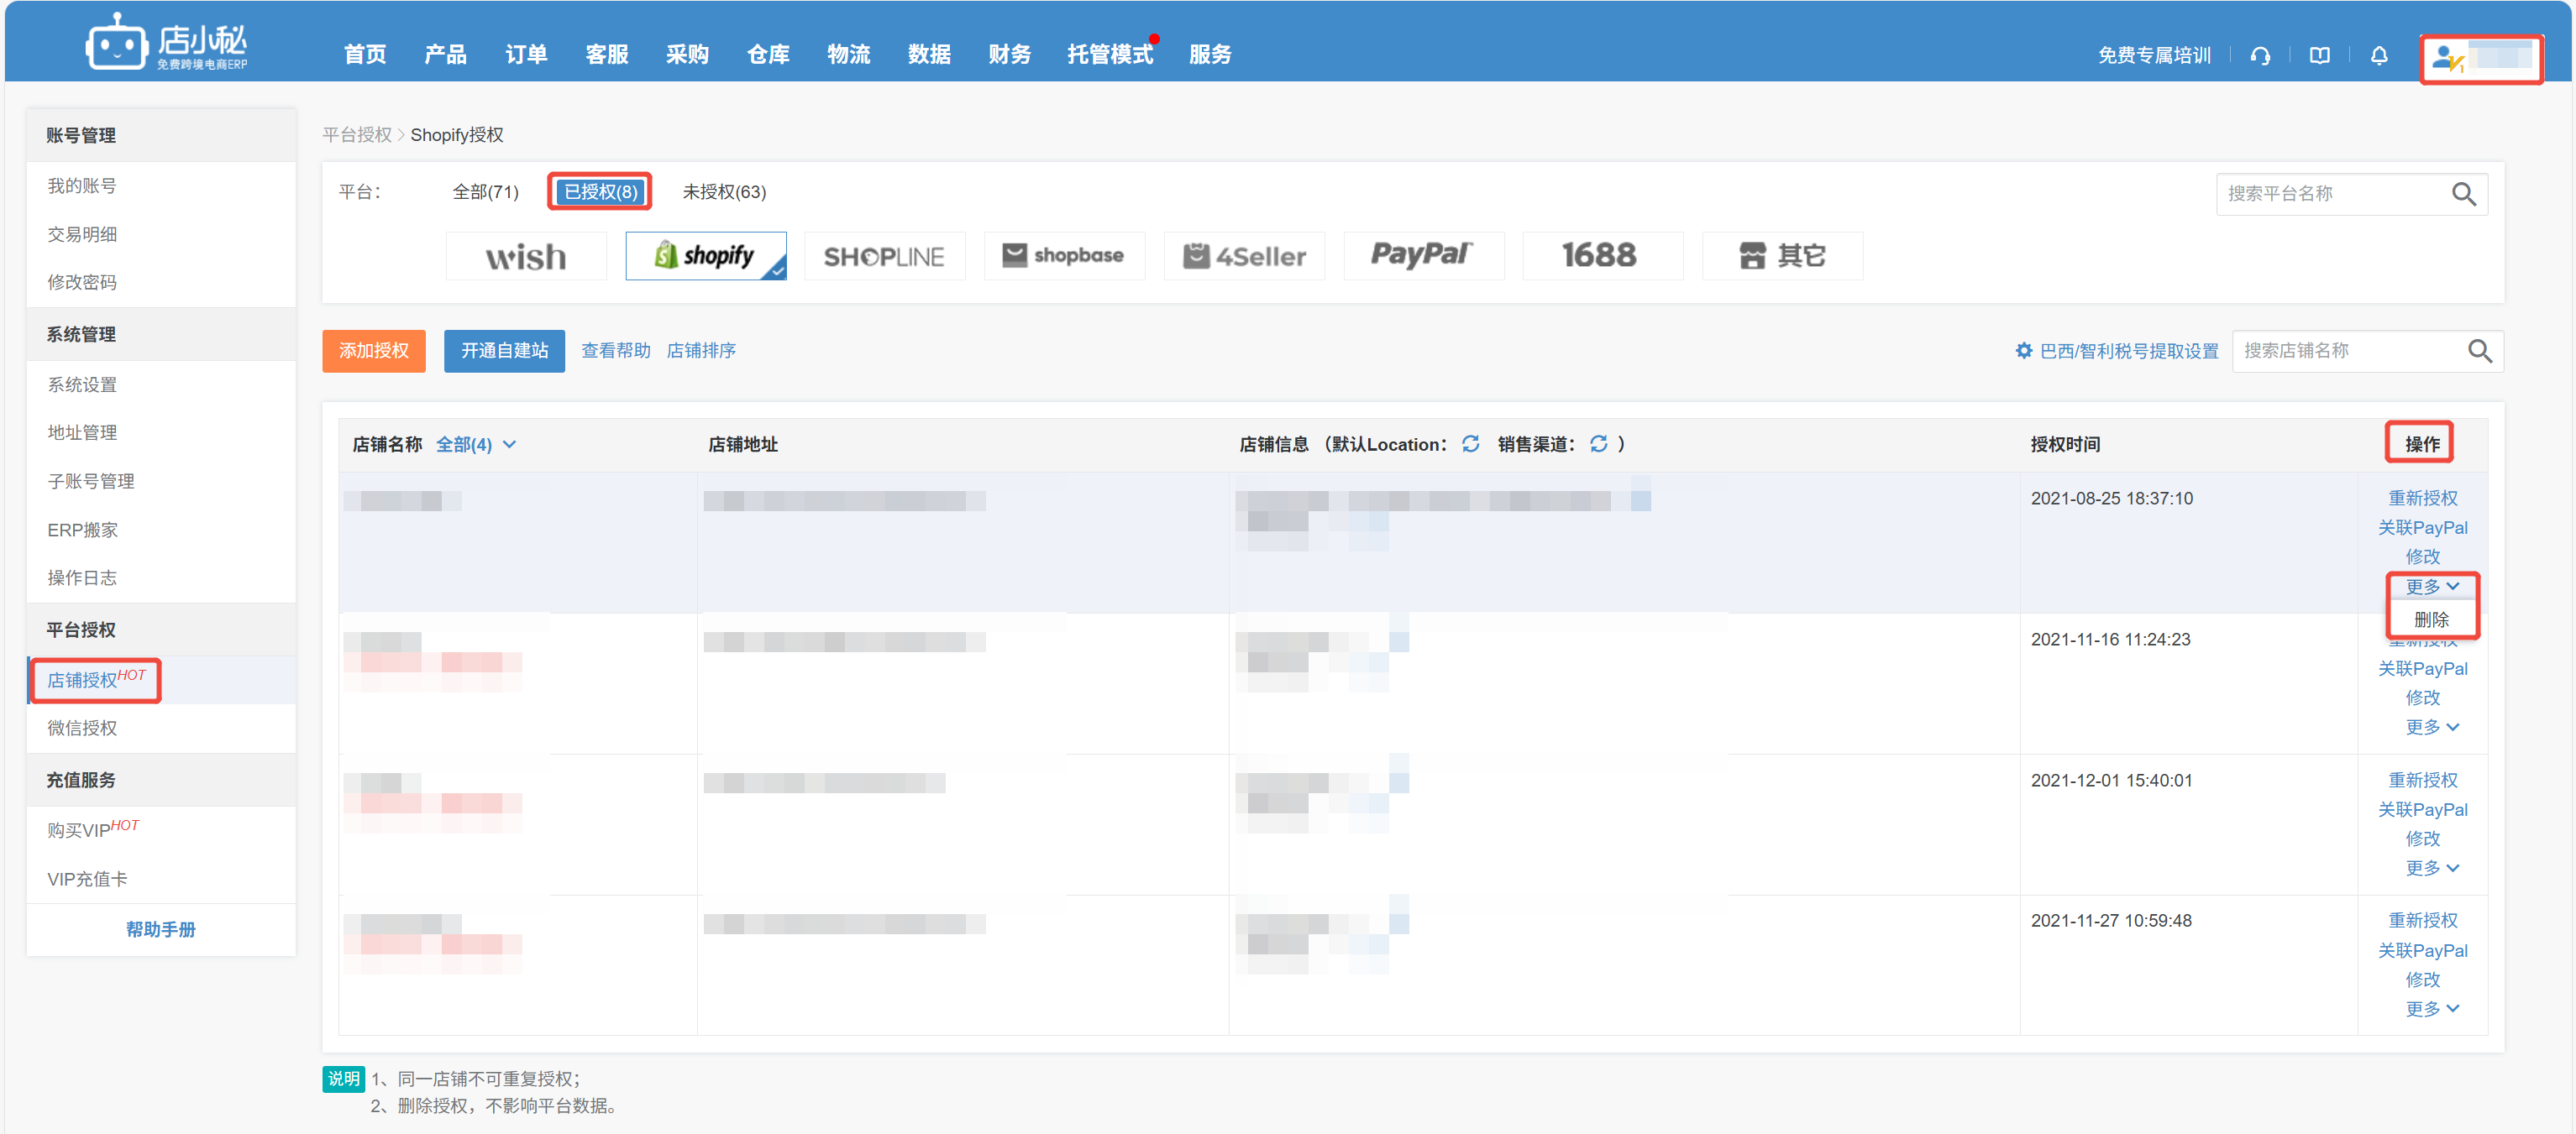
Task: Open the 订单 top menu
Action: point(525,54)
